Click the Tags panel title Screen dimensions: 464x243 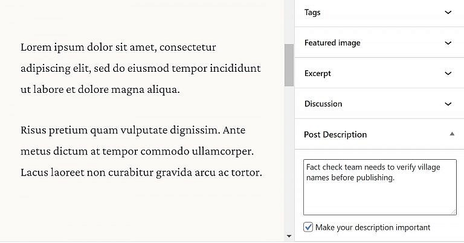pyautogui.click(x=312, y=12)
